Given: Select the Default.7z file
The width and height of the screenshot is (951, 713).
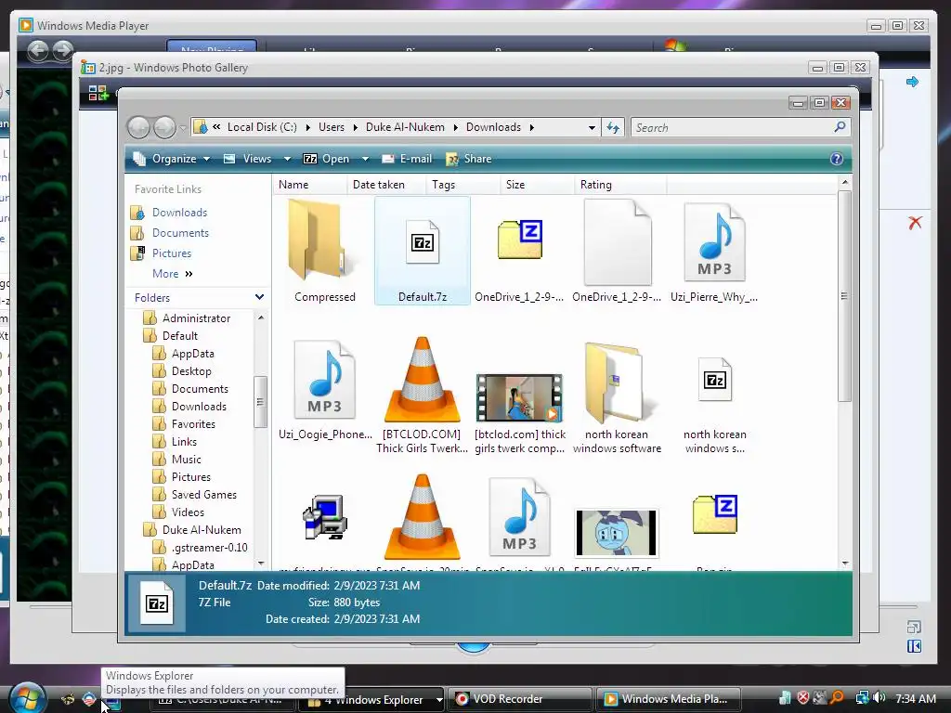Looking at the screenshot, I should coord(423,251).
